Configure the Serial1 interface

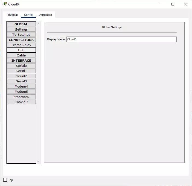point(21,71)
